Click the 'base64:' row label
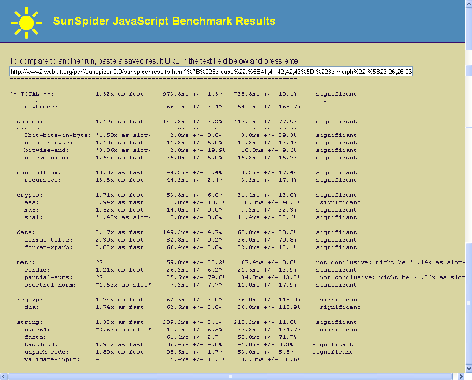 point(37,330)
